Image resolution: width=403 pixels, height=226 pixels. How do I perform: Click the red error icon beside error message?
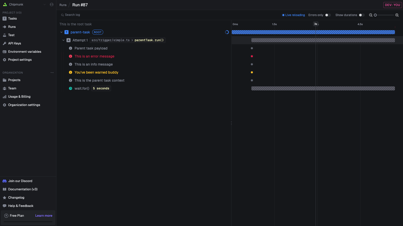coord(71,56)
